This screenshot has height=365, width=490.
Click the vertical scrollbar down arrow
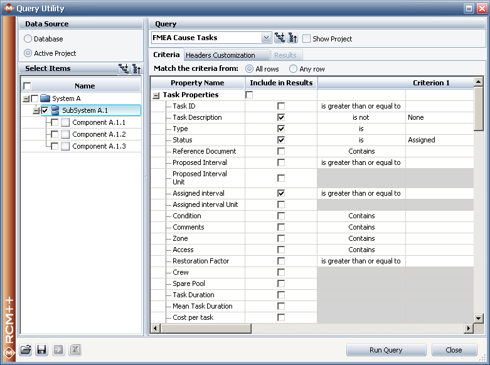click(x=479, y=319)
